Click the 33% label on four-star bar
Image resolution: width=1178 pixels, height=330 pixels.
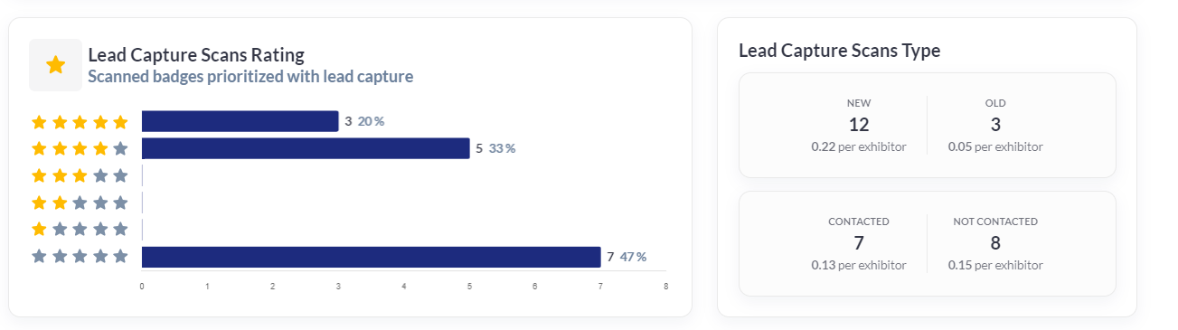pyautogui.click(x=503, y=148)
